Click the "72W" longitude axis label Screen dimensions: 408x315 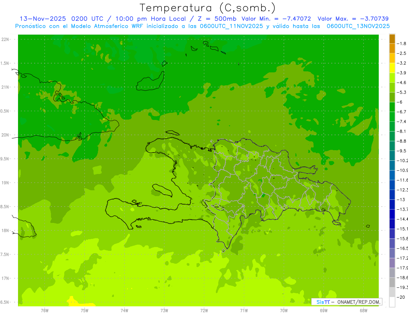tap(204, 311)
